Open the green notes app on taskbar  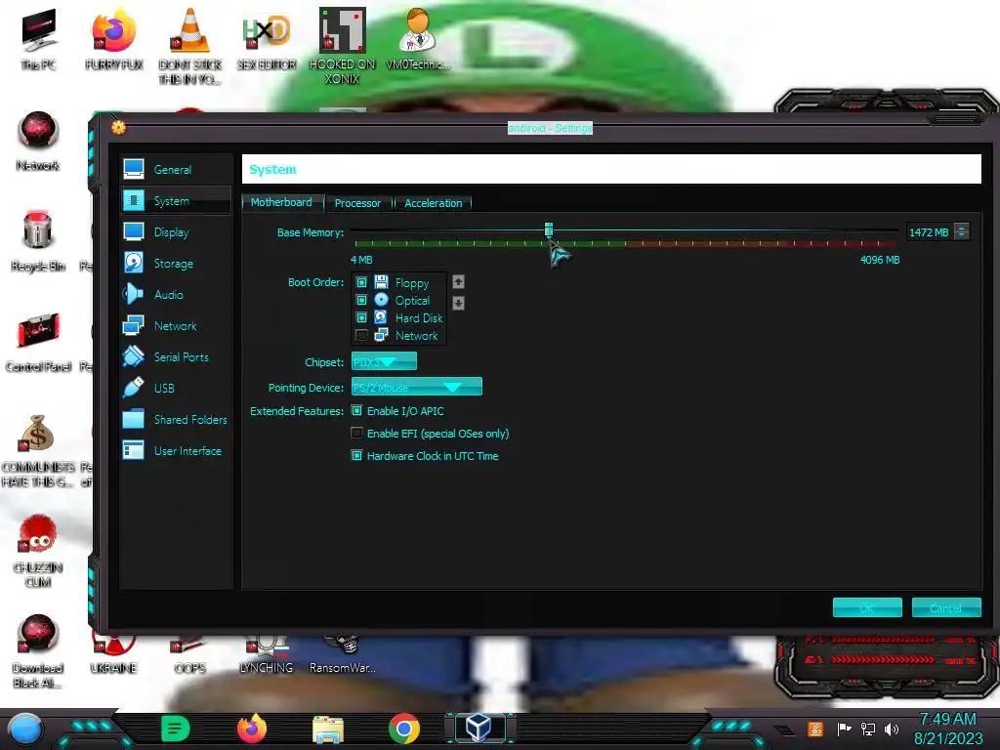[x=176, y=729]
